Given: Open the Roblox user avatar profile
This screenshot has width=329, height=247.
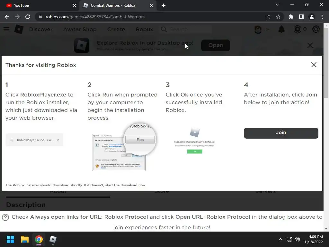Looking at the screenshot, I should [x=258, y=29].
